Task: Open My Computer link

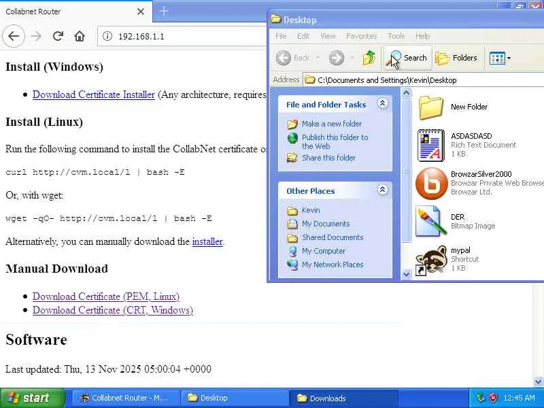Action: 324,251
